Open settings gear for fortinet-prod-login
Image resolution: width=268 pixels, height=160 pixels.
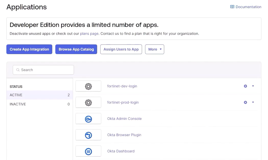(245, 103)
